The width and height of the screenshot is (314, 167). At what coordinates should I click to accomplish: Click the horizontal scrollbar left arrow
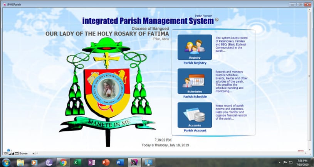[37, 154]
